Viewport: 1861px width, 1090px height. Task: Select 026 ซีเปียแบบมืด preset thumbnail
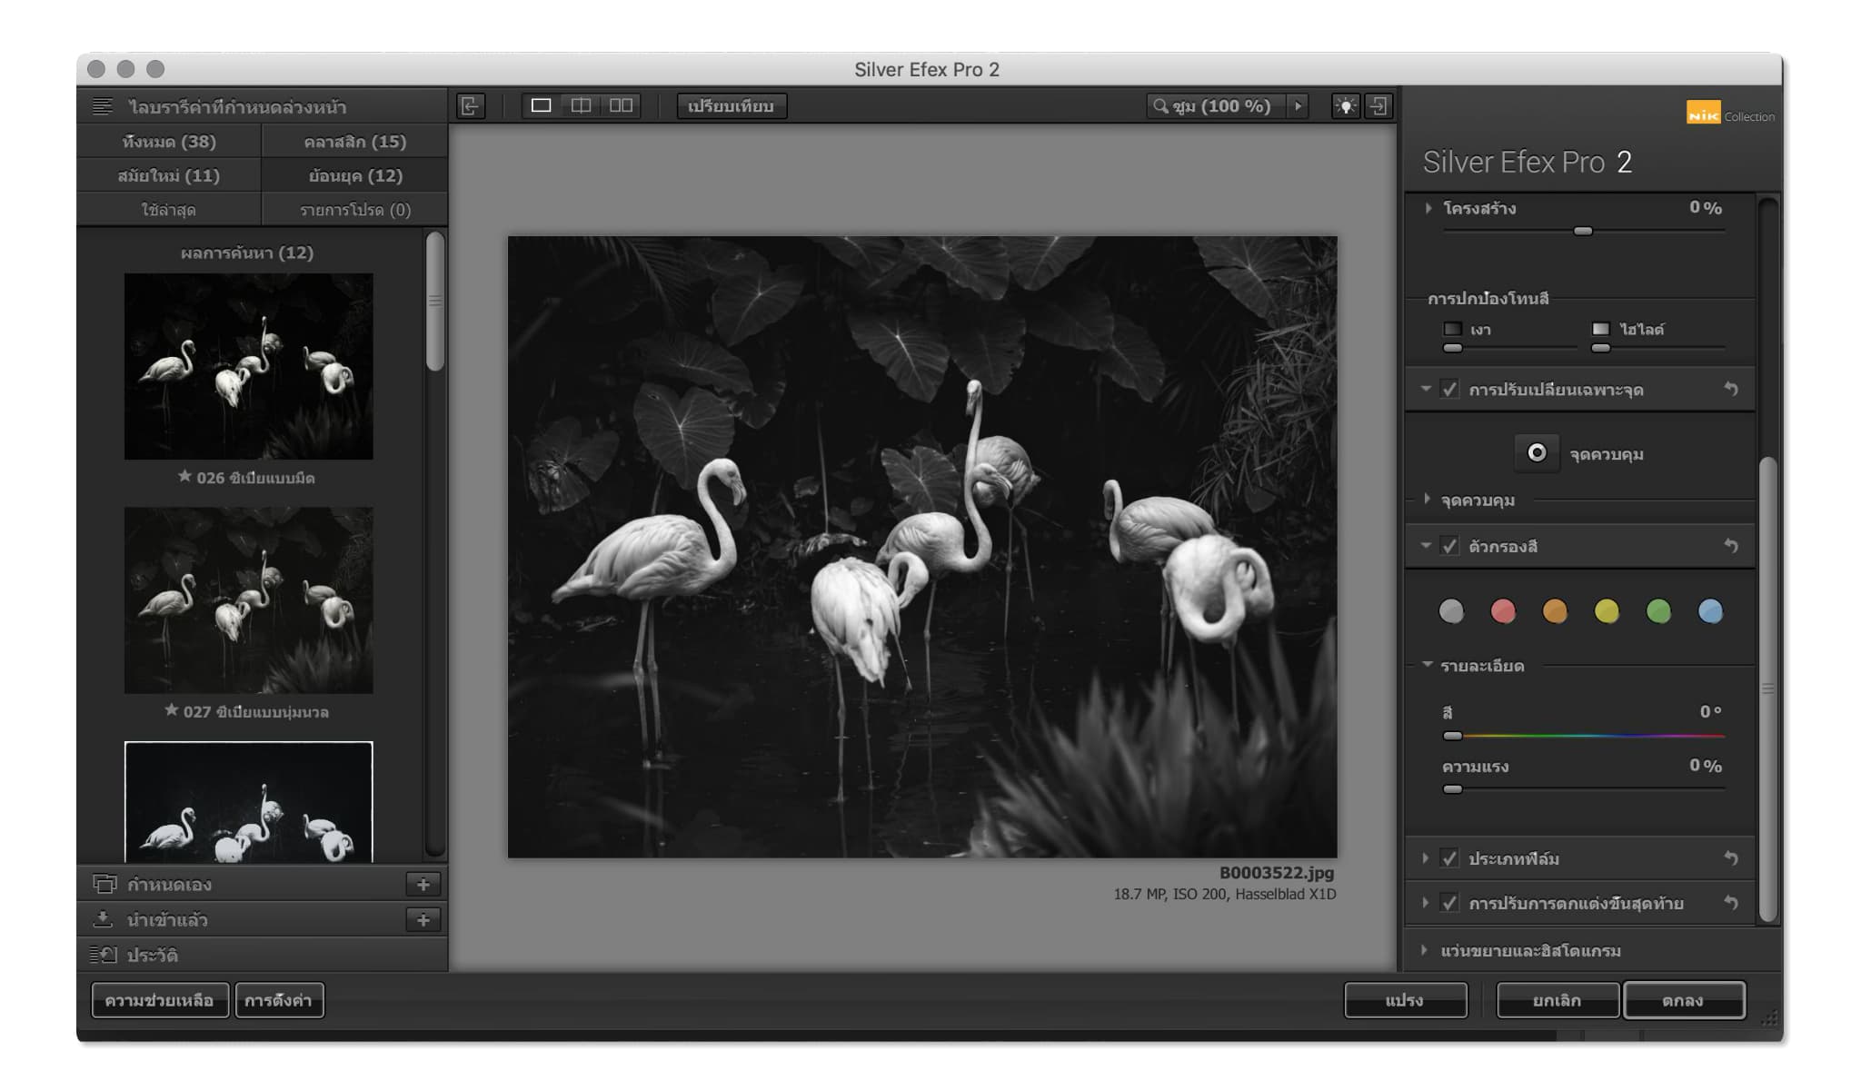pyautogui.click(x=249, y=366)
